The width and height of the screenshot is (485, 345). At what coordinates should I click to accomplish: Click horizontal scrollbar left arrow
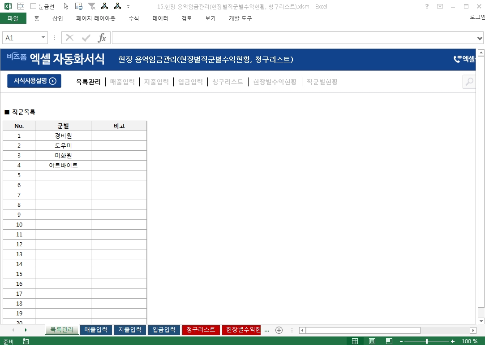pos(302,331)
